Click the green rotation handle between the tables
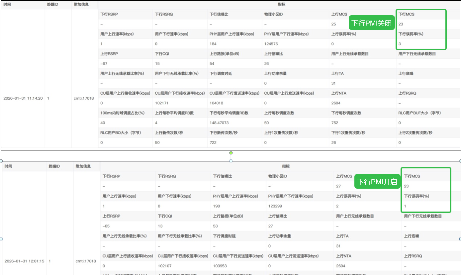The image size is (461, 275). [231, 153]
